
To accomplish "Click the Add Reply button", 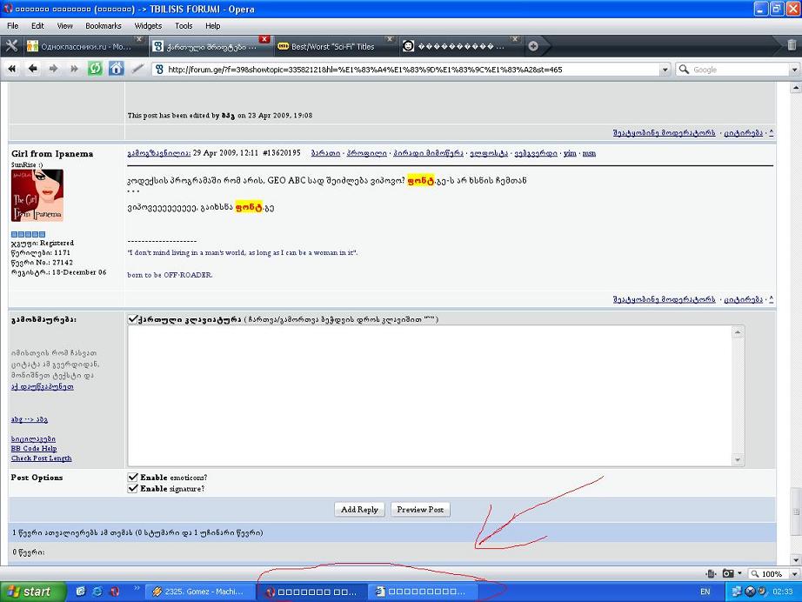I will coord(359,510).
